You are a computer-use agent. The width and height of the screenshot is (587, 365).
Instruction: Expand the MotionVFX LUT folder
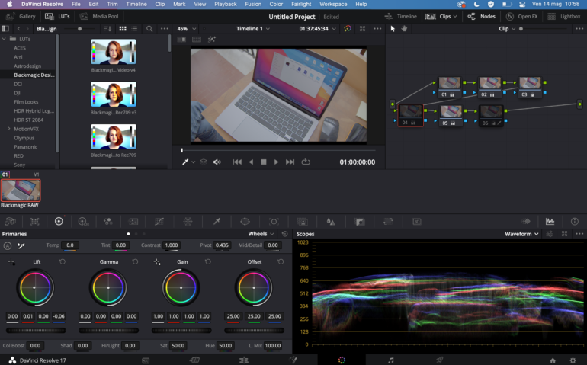click(8, 129)
